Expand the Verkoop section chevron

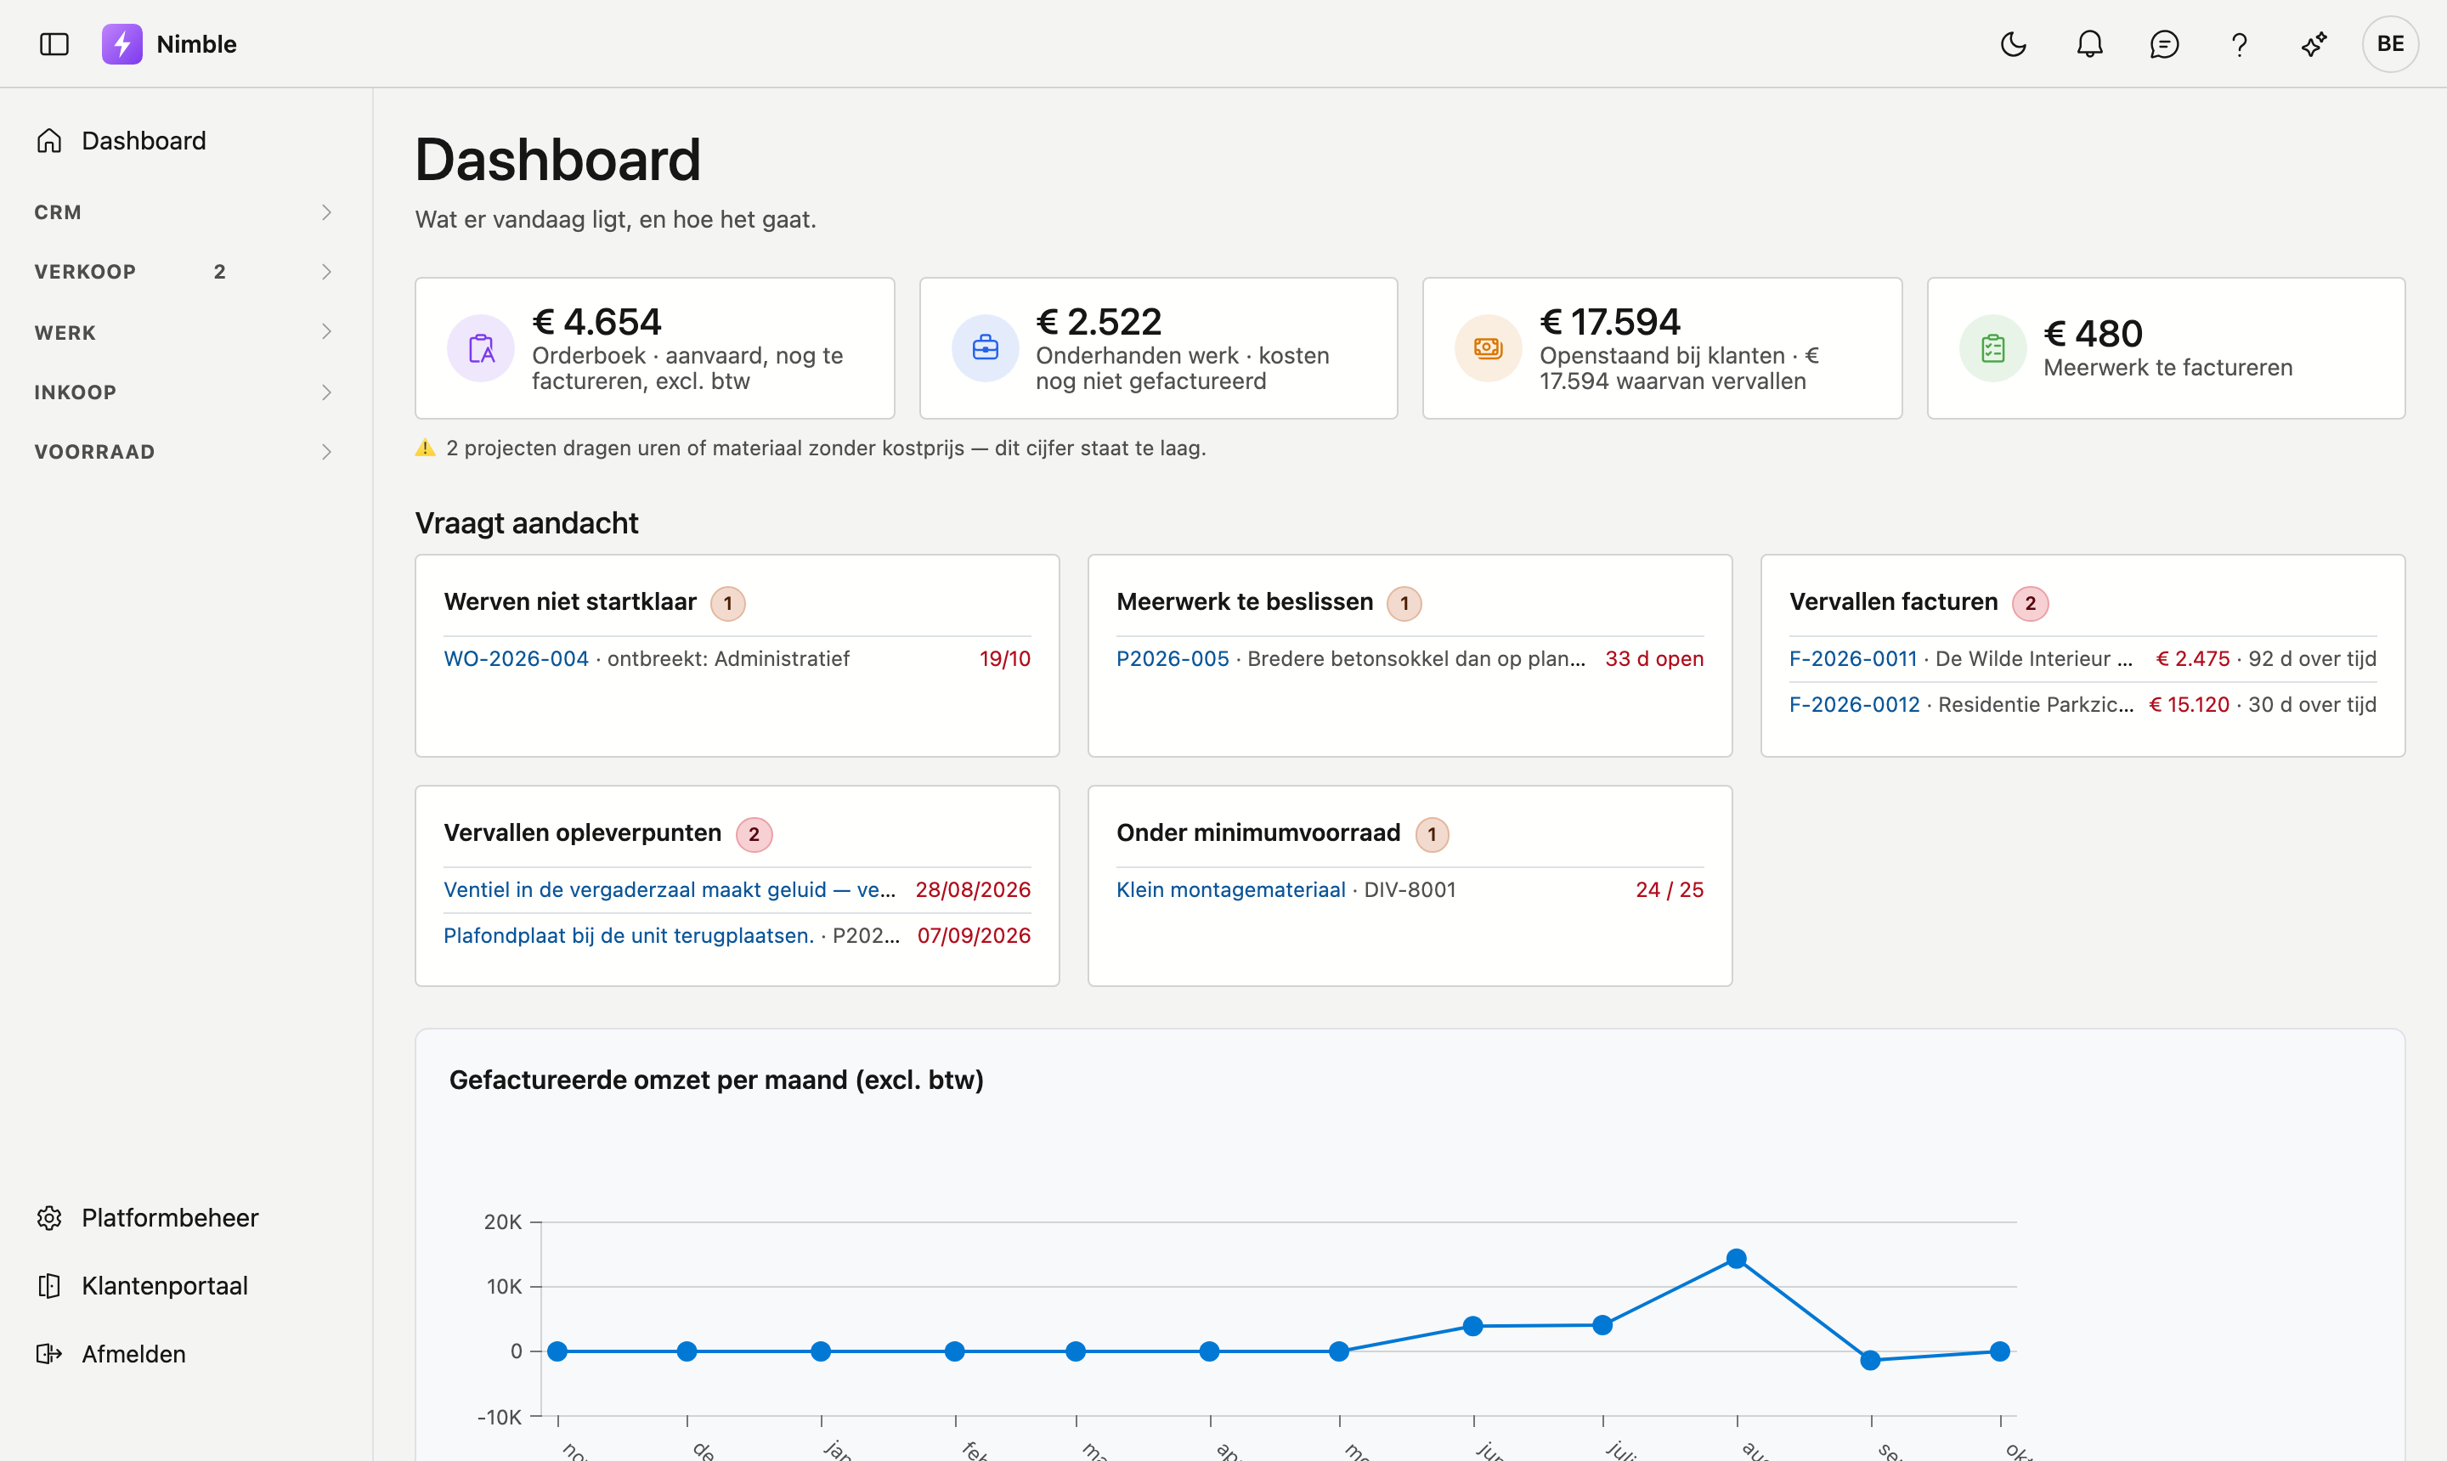point(326,272)
